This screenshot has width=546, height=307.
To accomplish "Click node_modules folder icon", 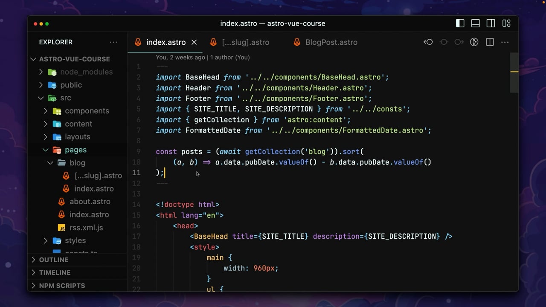I will 52,72.
